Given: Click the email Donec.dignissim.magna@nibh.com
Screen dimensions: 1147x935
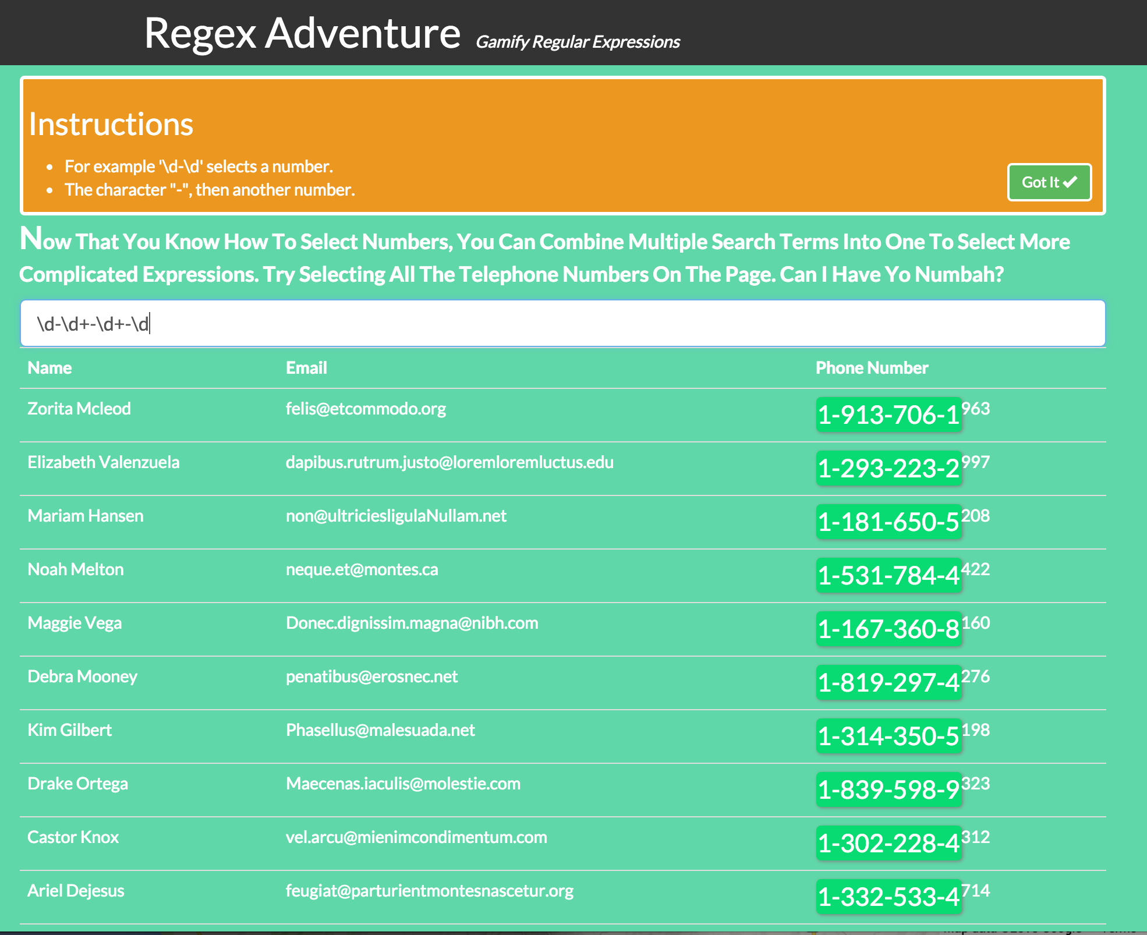Looking at the screenshot, I should (412, 623).
